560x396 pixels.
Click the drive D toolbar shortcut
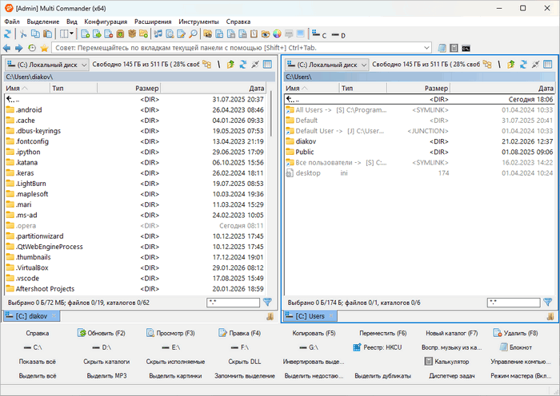click(x=338, y=35)
